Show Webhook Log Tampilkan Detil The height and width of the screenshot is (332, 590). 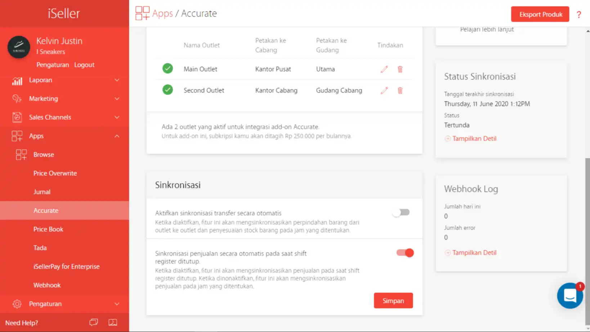click(474, 253)
